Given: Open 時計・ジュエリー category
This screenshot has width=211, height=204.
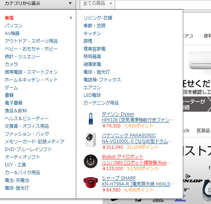Looking at the screenshot, I should [x=22, y=56].
